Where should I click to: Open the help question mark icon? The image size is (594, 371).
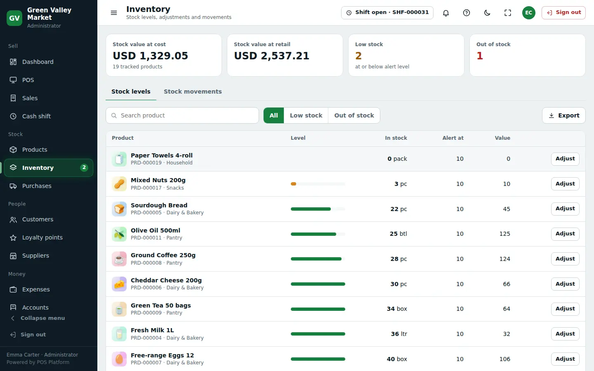pos(467,13)
